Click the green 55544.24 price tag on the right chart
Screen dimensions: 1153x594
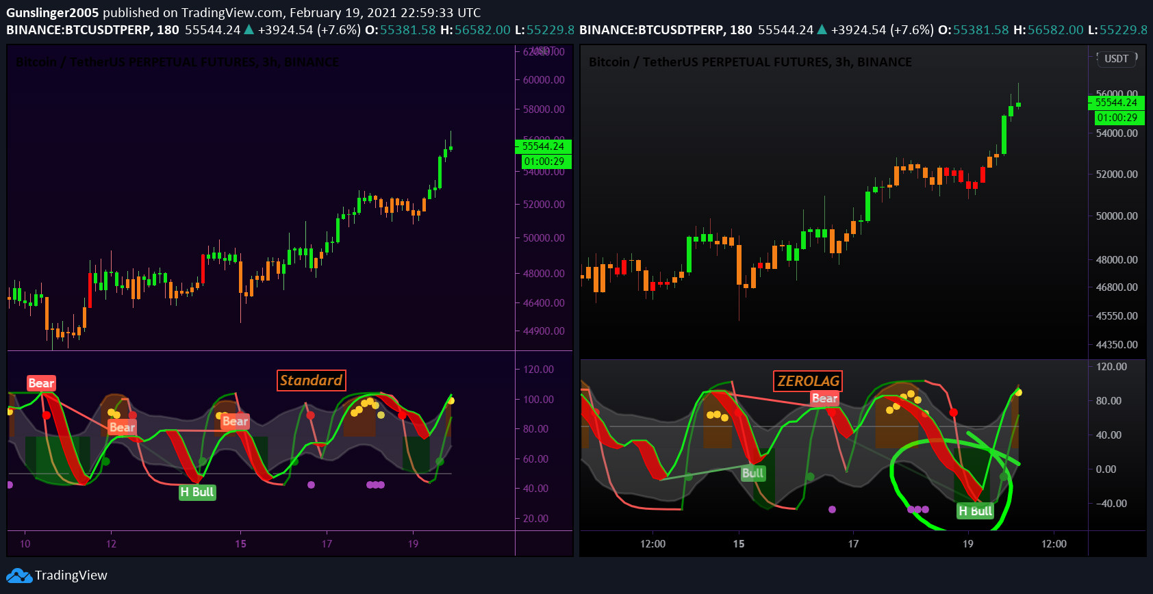click(1116, 103)
